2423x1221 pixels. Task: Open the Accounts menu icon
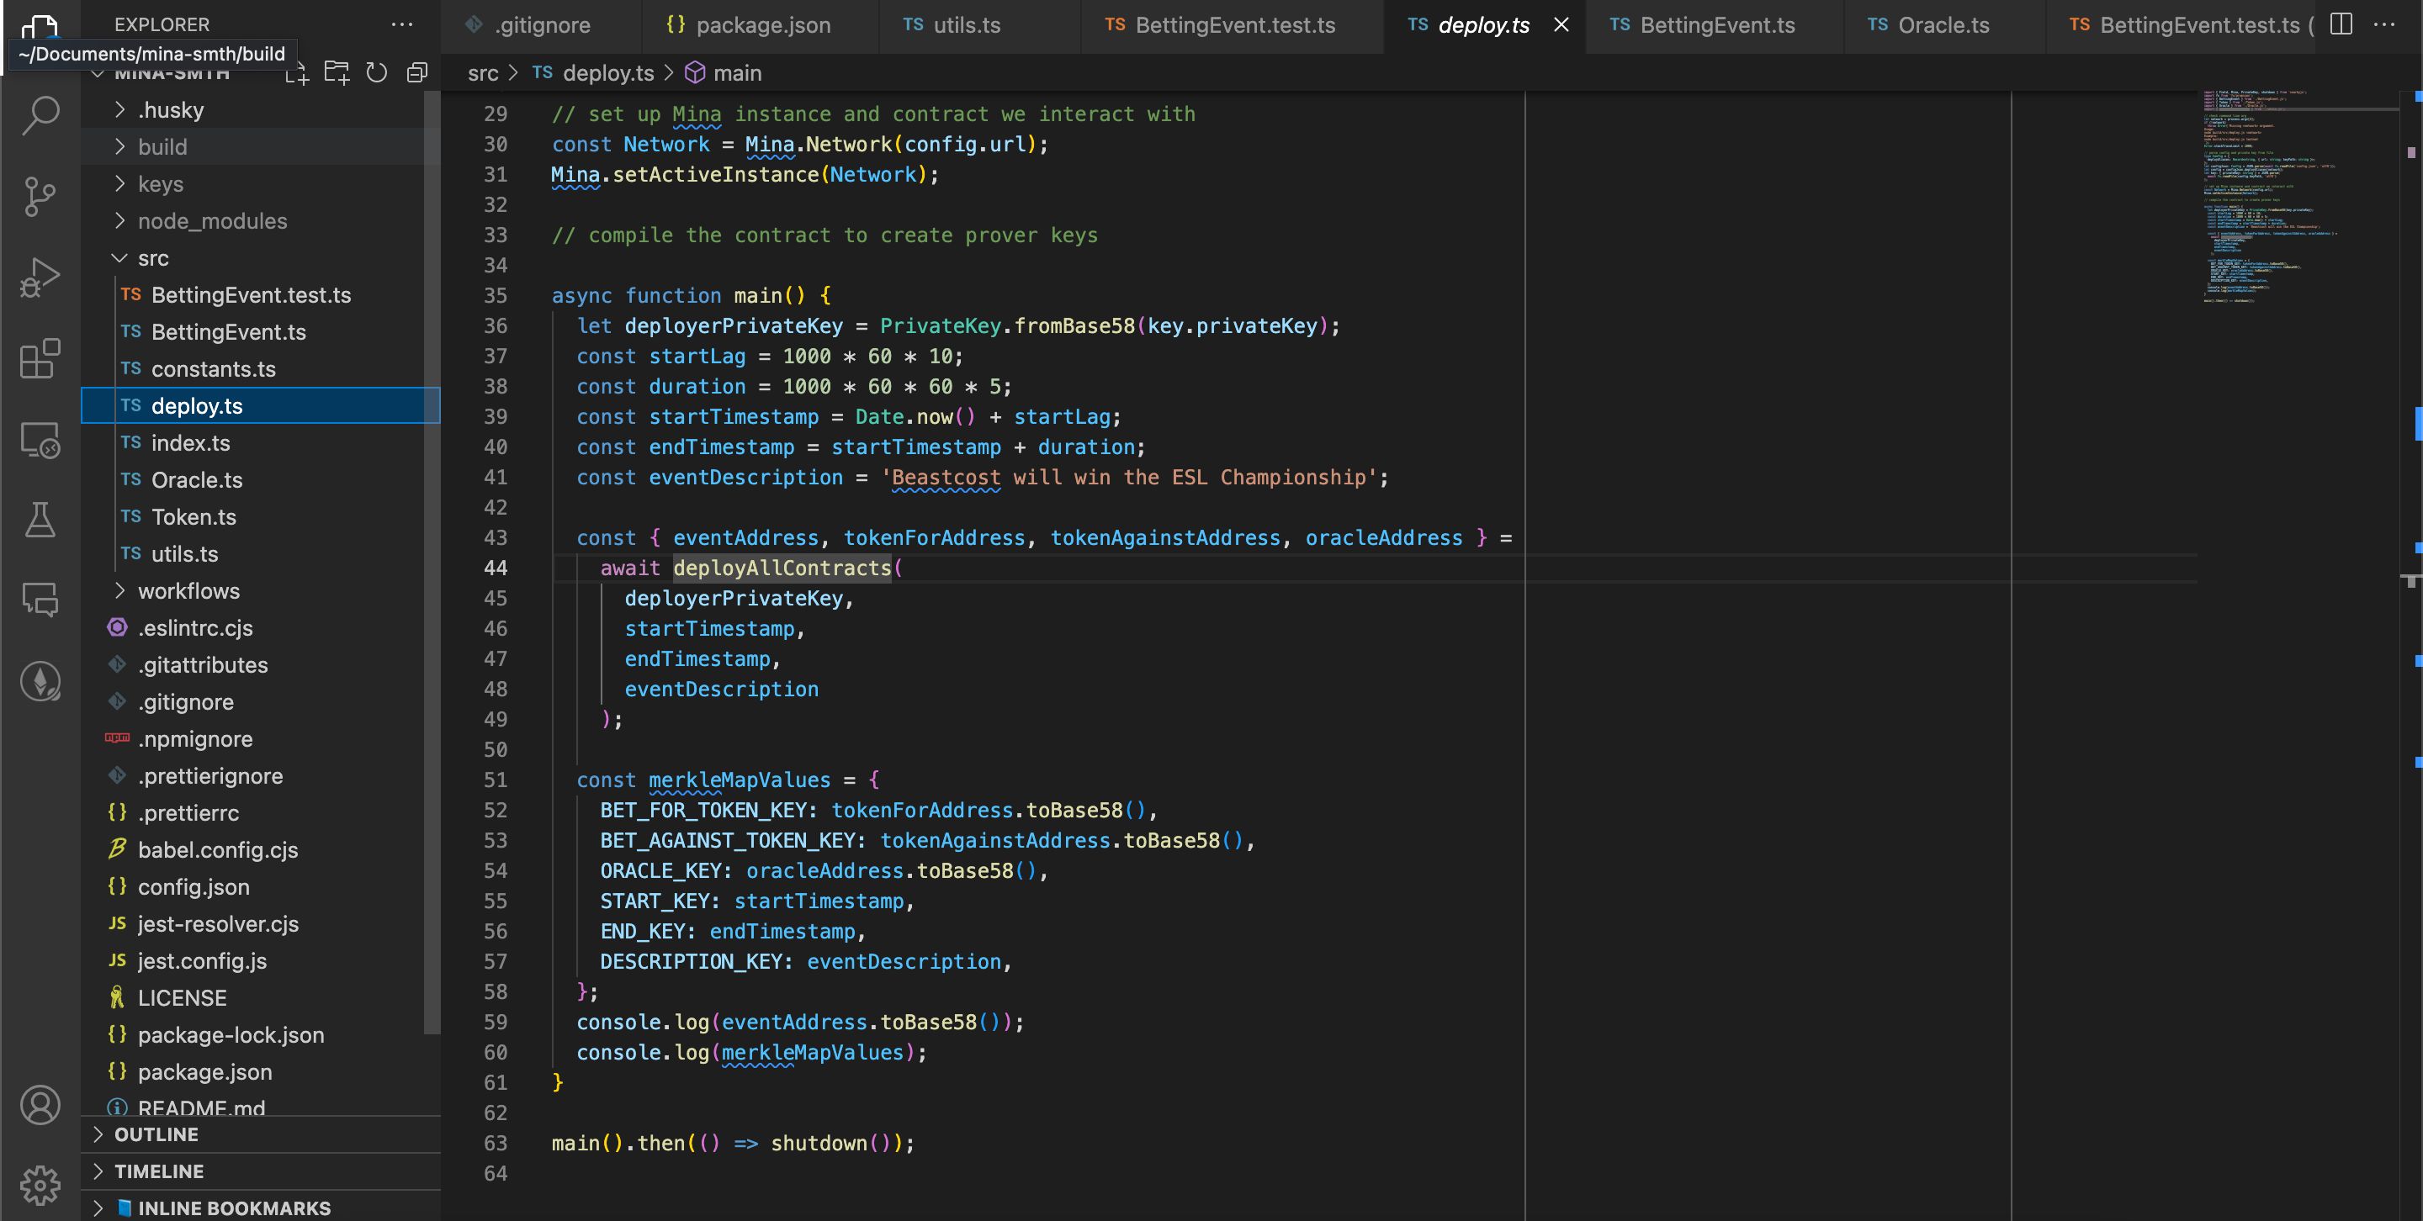[40, 1106]
